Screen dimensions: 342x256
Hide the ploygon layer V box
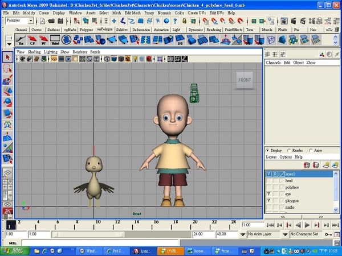click(x=269, y=201)
